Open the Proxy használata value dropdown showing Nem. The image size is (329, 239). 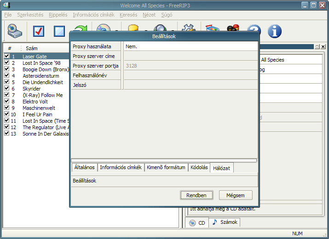pos(190,46)
